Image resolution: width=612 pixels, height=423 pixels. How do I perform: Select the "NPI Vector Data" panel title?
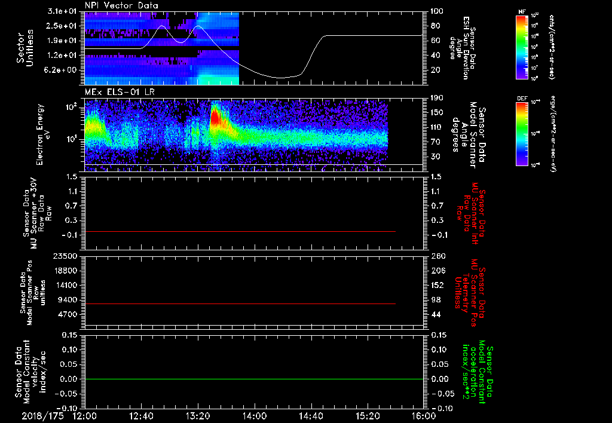pyautogui.click(x=121, y=5)
